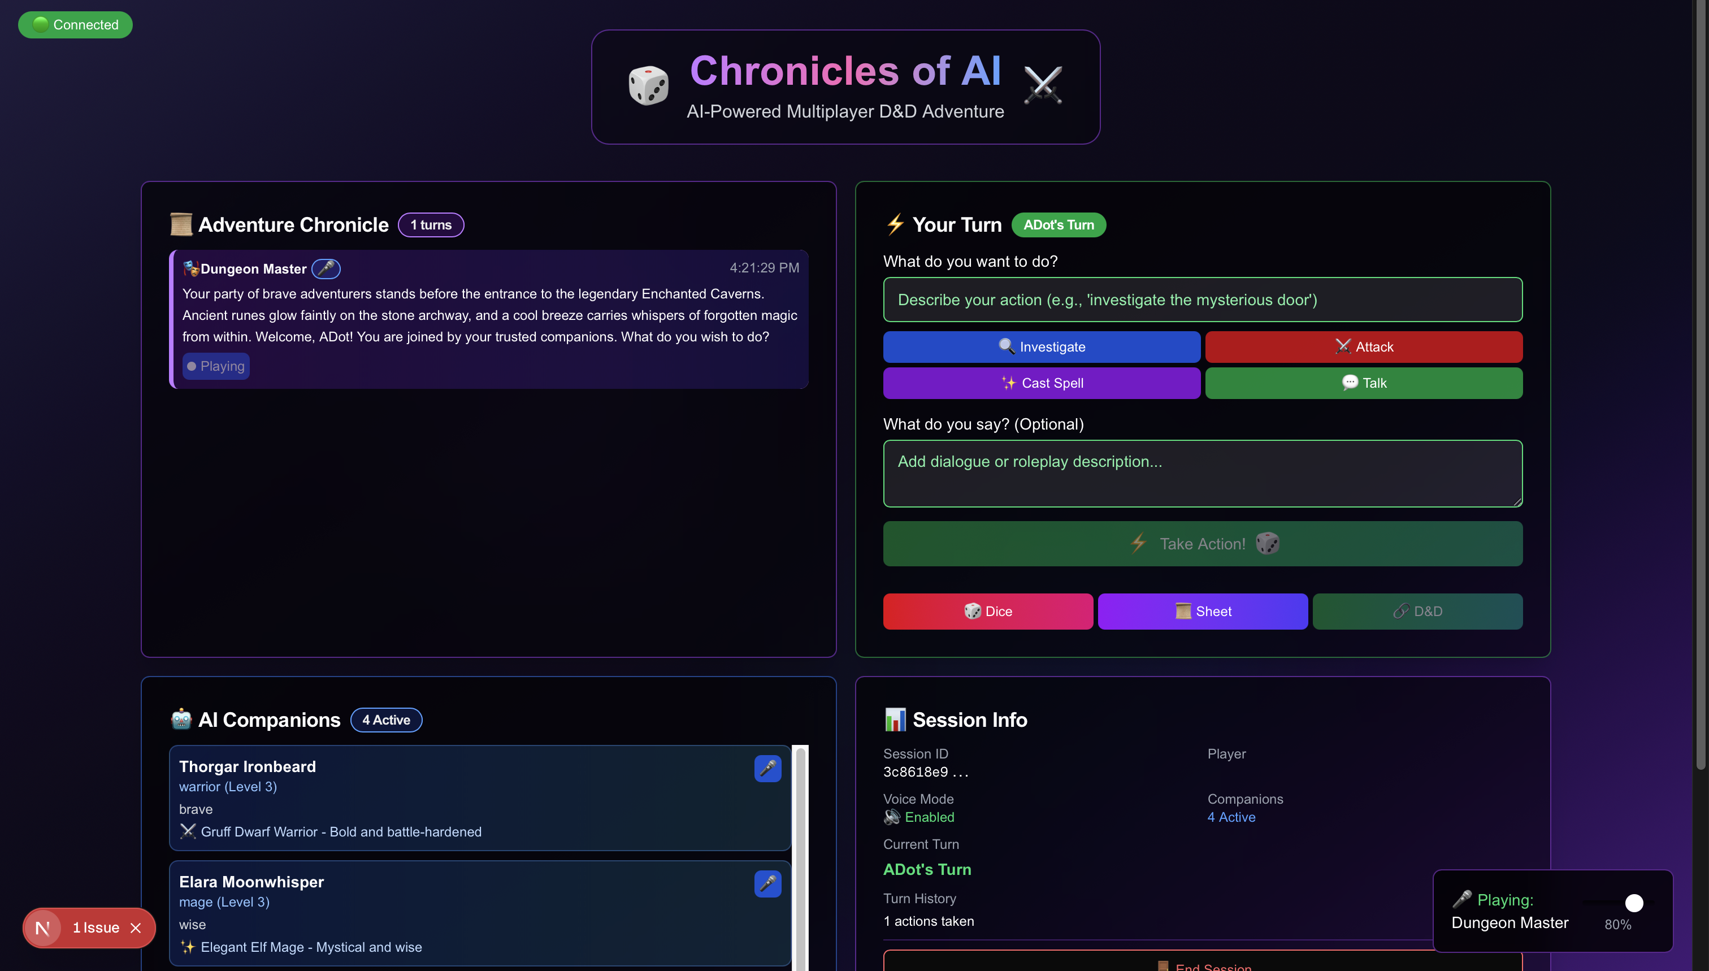The image size is (1709, 971).
Task: Select the Investigate action
Action: (x=1042, y=347)
